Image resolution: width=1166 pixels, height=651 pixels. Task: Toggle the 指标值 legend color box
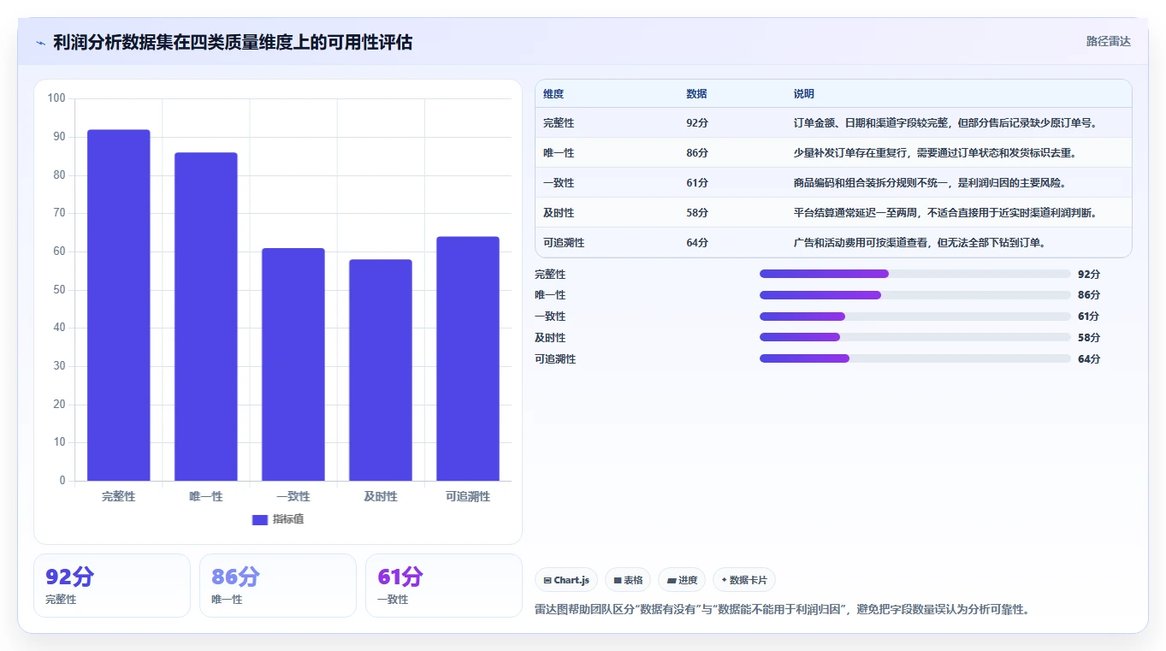point(260,520)
